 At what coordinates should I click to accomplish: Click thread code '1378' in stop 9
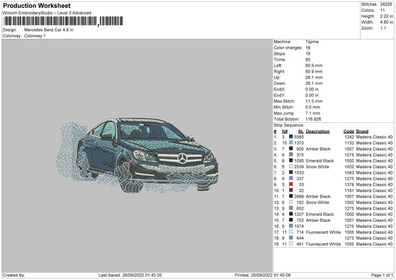pyautogui.click(x=349, y=184)
